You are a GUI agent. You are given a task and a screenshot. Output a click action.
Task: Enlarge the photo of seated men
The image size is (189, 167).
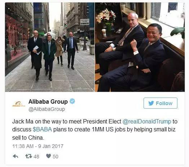click(x=140, y=47)
